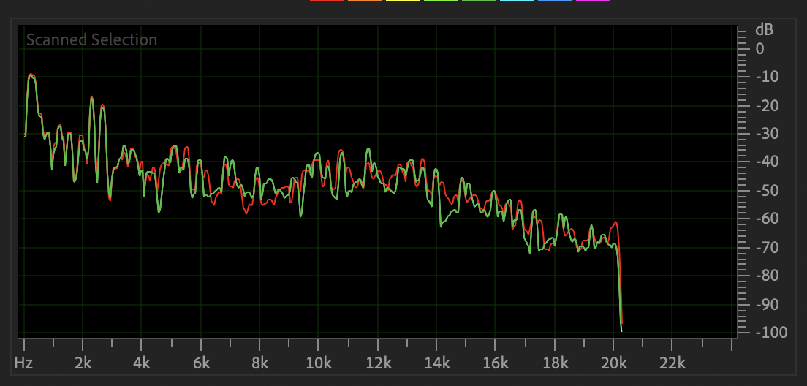
Task: Pick the blue color swatch
Action: click(555, 1)
